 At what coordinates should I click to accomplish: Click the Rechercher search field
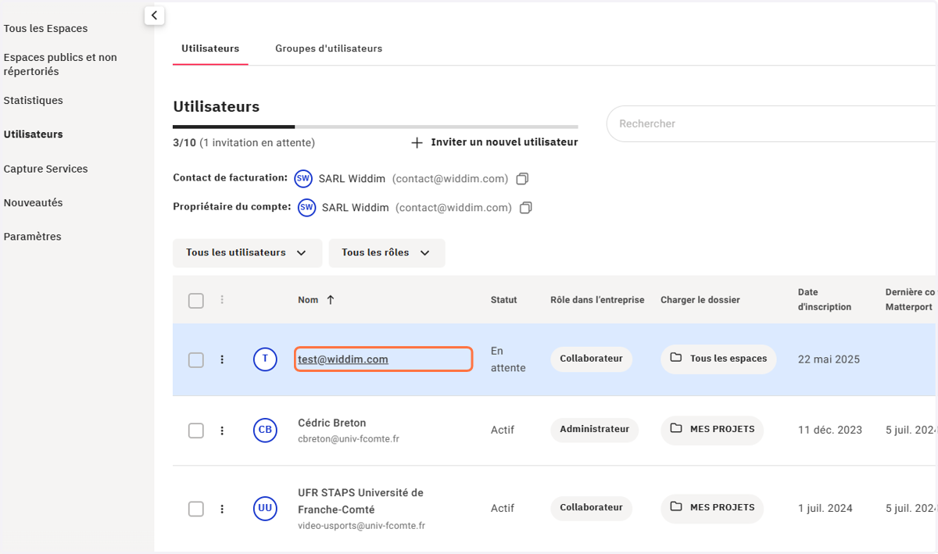770,124
